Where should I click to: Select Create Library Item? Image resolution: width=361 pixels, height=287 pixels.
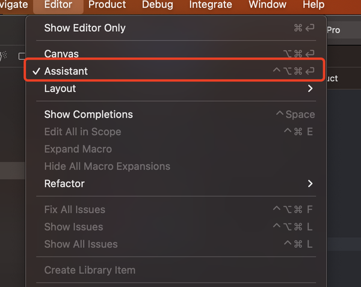click(x=90, y=270)
